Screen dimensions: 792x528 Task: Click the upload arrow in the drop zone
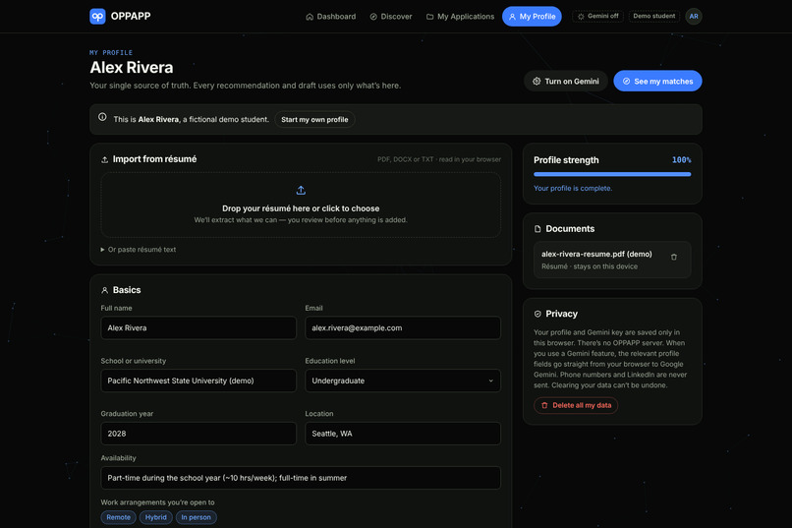pos(301,191)
